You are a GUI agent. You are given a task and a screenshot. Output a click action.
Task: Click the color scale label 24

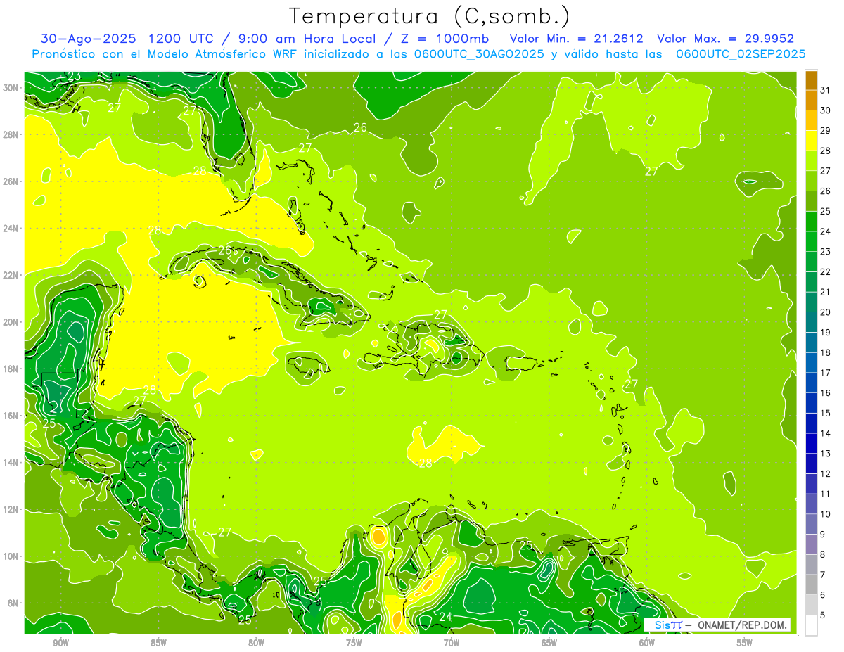826,231
